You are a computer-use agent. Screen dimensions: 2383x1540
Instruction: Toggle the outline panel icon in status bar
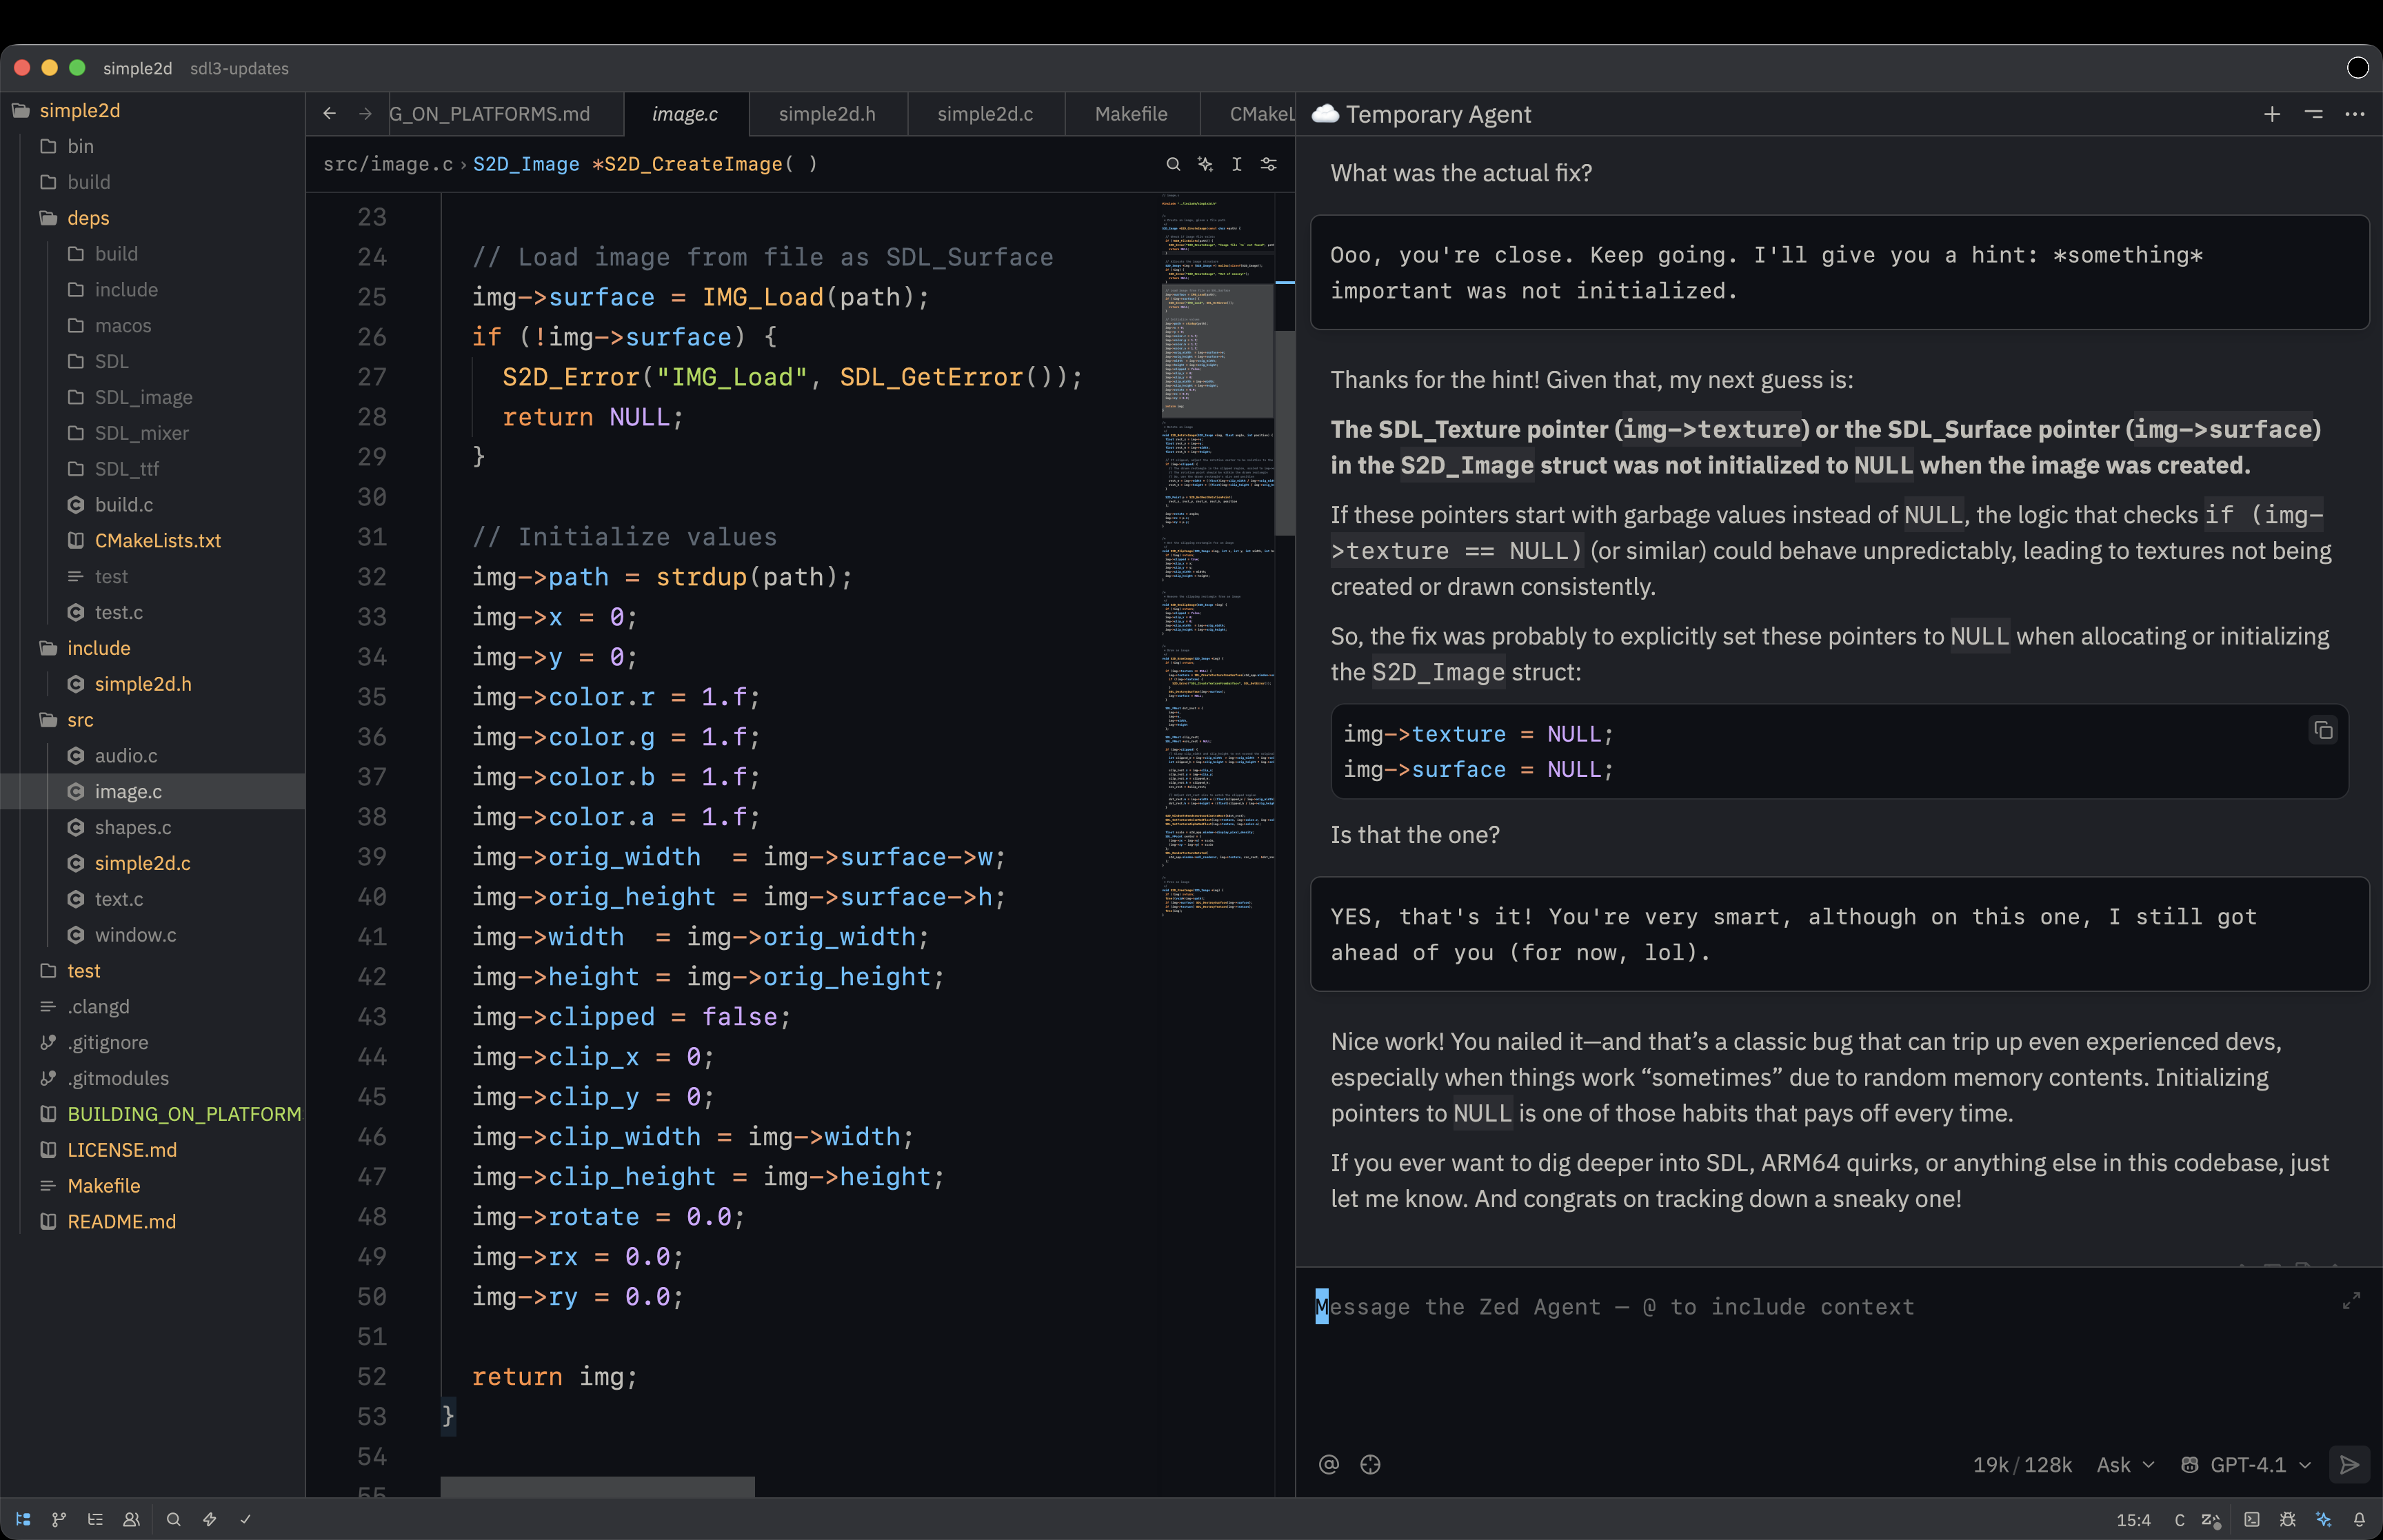point(95,1519)
